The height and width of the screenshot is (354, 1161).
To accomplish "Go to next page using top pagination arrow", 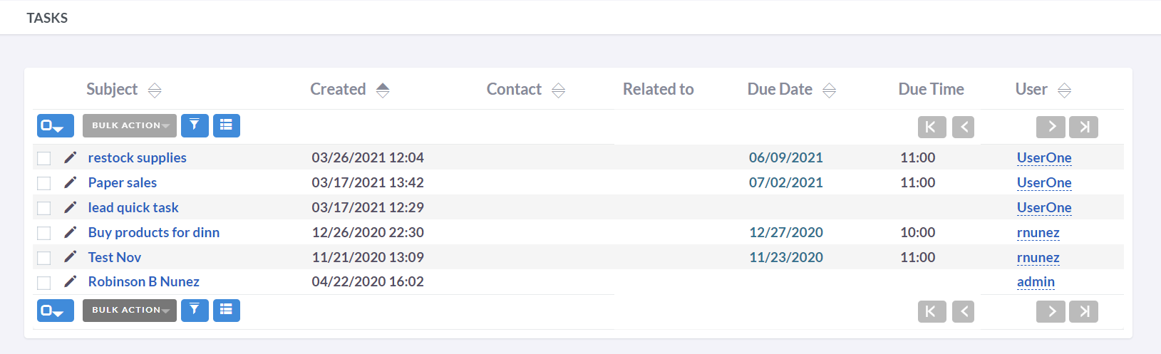I will point(1051,127).
